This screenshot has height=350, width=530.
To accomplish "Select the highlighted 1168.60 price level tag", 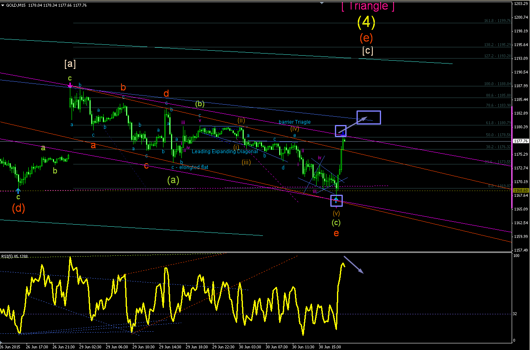I will click(x=521, y=190).
